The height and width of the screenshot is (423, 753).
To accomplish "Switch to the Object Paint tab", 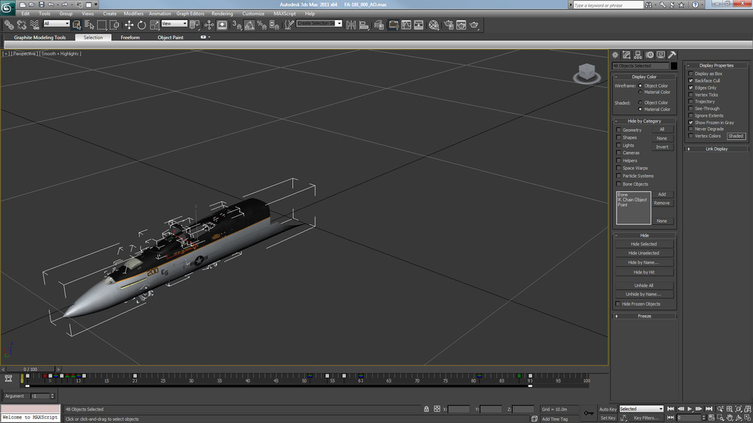I will coord(169,38).
